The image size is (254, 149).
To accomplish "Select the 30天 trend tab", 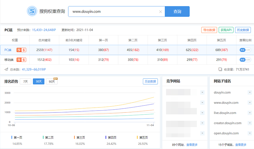I will click(38, 82).
